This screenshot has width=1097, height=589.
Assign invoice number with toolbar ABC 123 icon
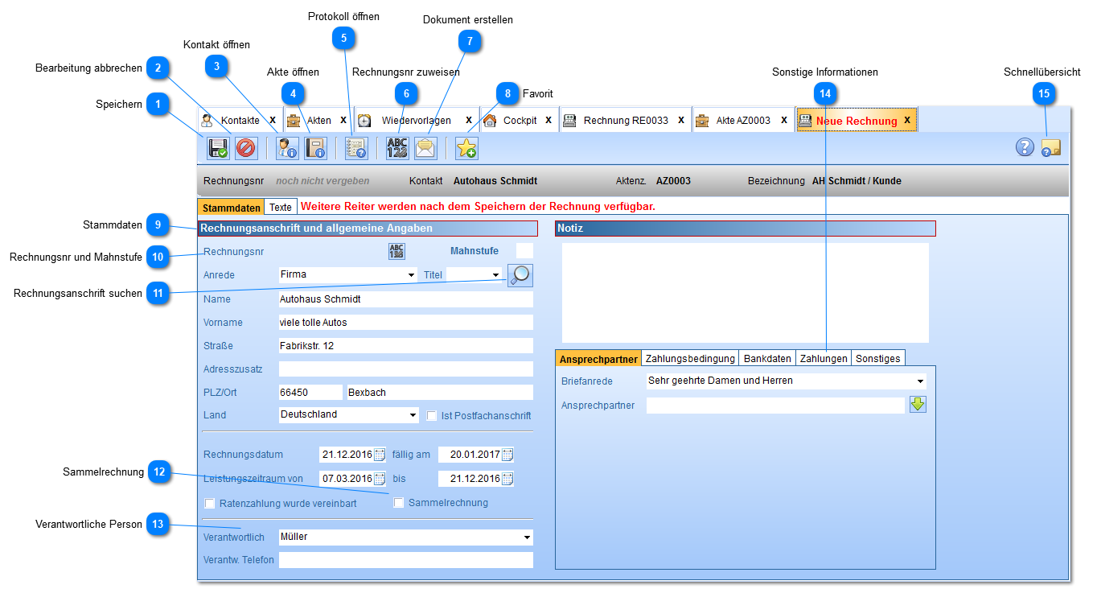coord(397,148)
